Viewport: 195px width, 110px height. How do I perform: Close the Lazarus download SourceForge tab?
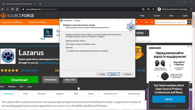pos(34,4)
